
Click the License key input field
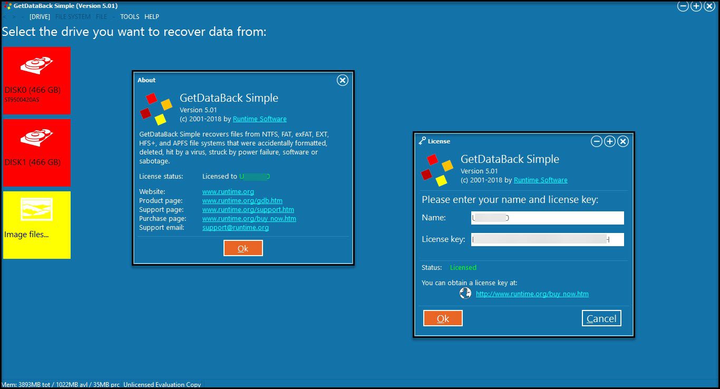click(548, 239)
